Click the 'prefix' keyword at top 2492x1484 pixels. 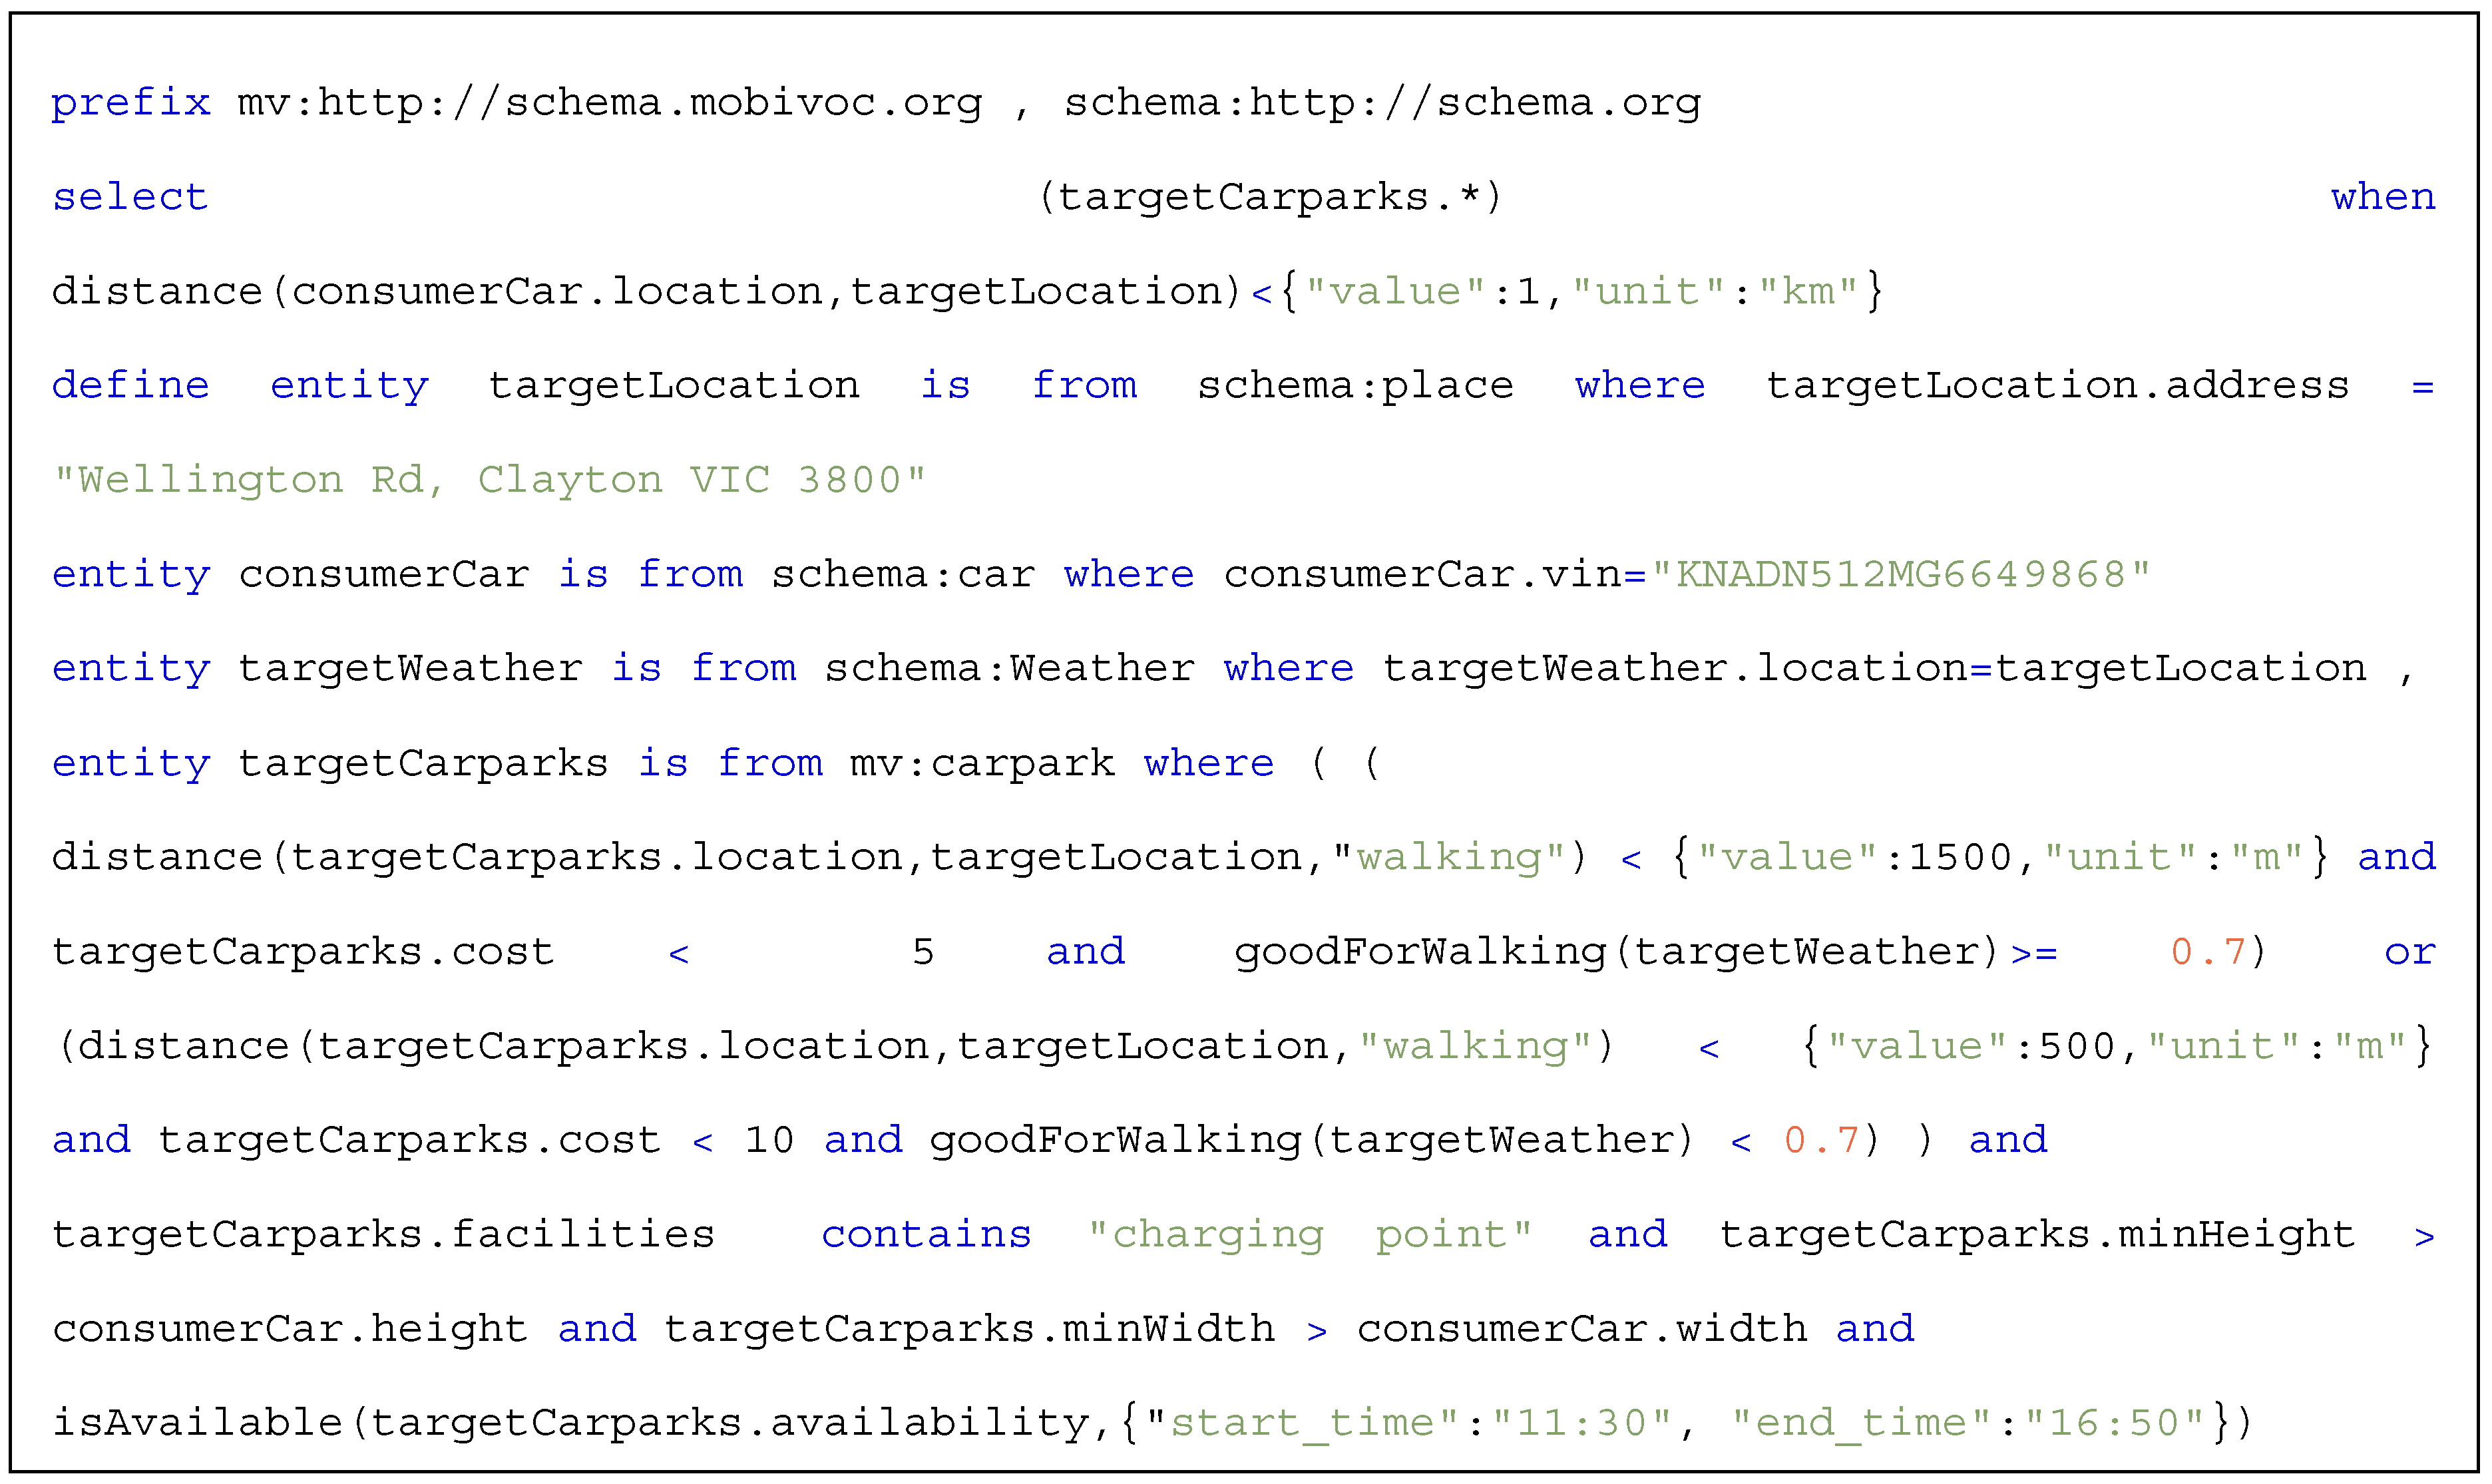(x=131, y=102)
